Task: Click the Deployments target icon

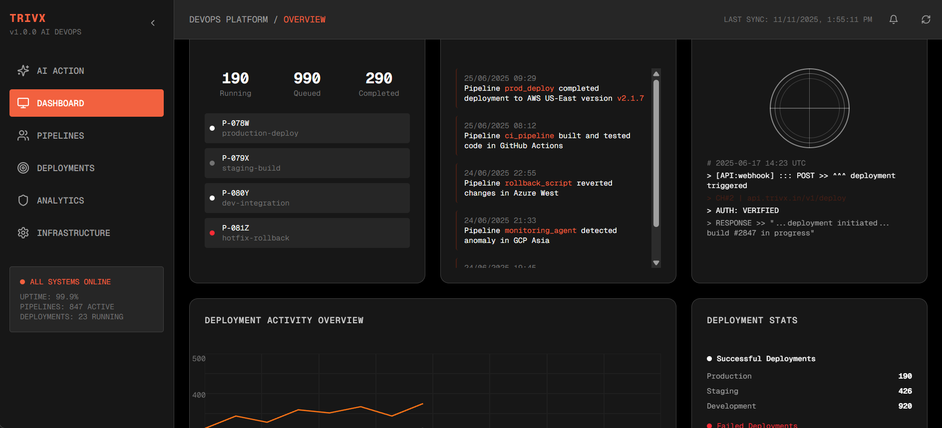Action: [23, 168]
